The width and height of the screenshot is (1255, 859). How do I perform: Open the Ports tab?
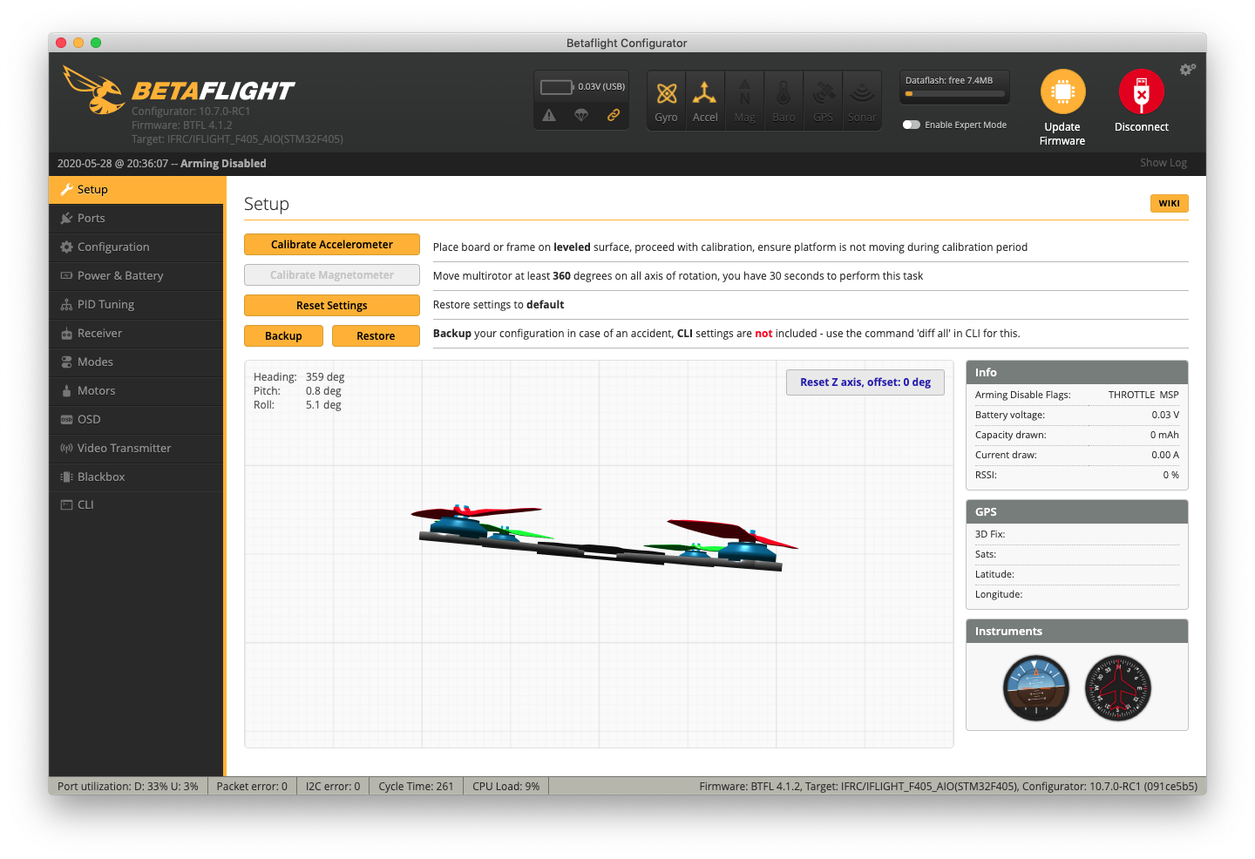point(137,219)
